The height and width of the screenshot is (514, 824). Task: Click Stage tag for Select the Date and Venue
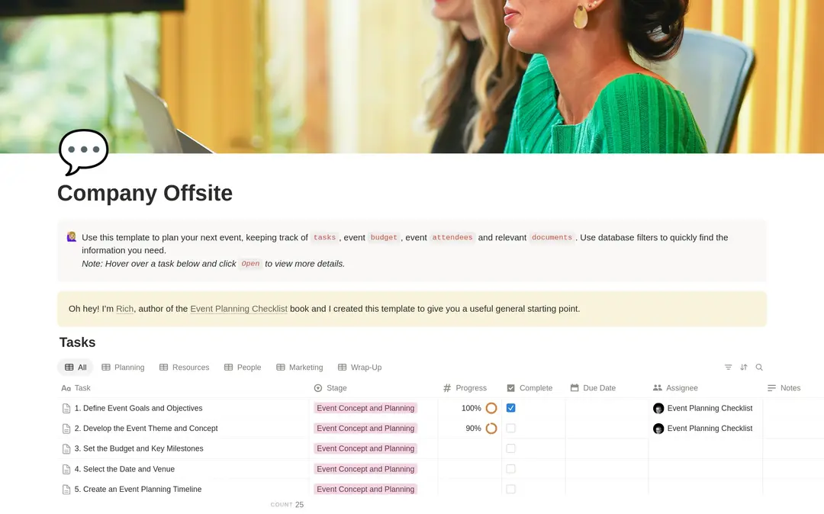pos(365,469)
